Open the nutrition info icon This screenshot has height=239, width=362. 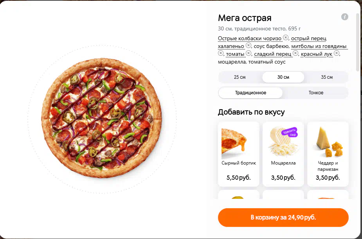[x=344, y=17]
